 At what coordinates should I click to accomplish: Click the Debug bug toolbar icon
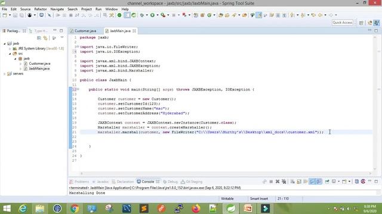pos(142,15)
